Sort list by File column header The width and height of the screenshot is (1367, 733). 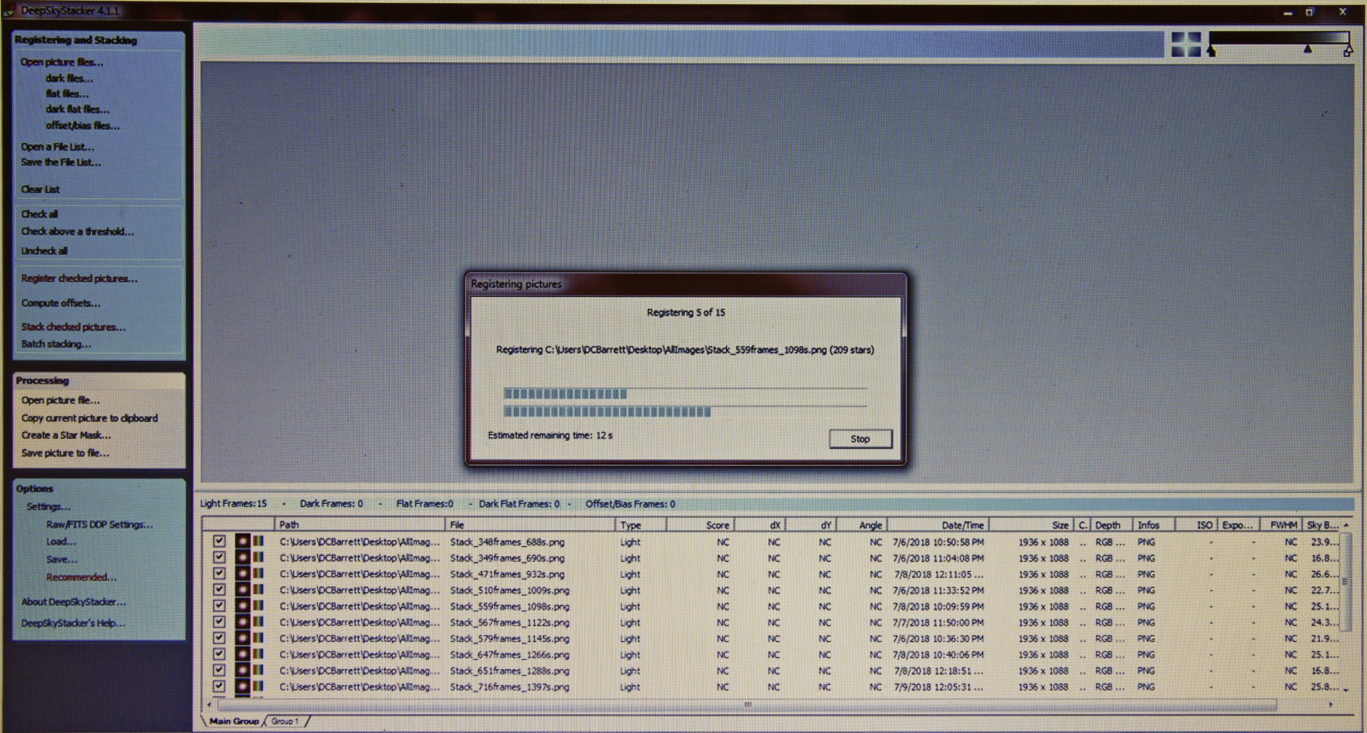point(530,525)
